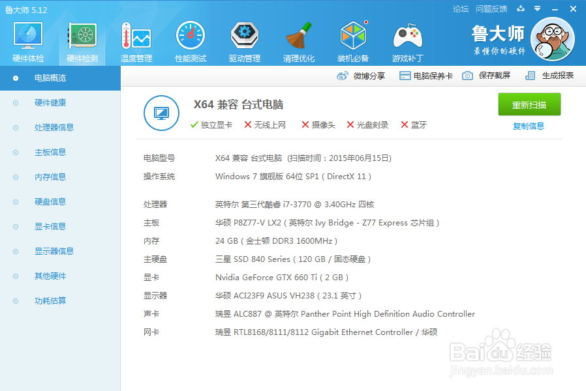Click the desktop computer round icon
This screenshot has width=586, height=391.
point(161,113)
